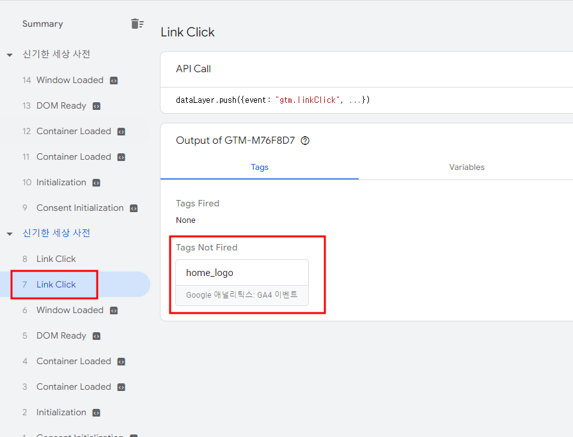Select event 11 Container Loaded
Viewport: 573px width, 437px height.
pyautogui.click(x=75, y=157)
